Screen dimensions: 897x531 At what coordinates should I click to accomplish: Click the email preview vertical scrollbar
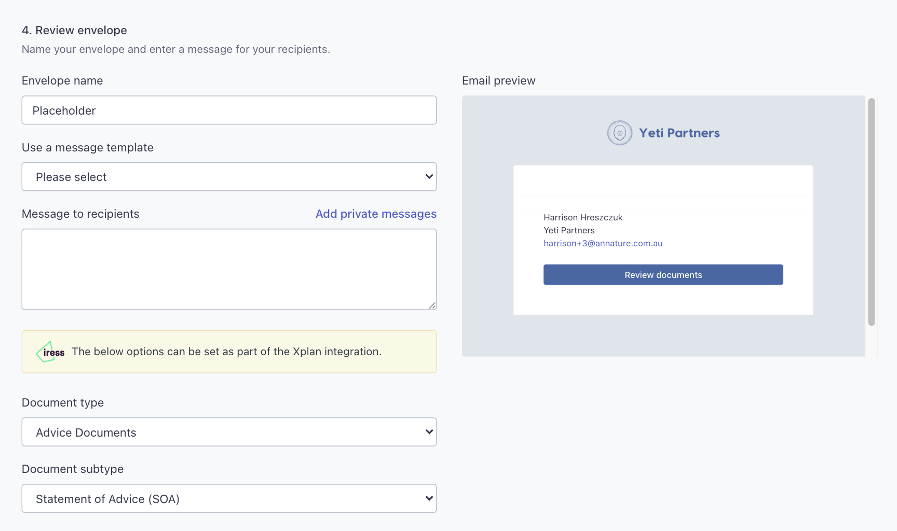(x=871, y=212)
